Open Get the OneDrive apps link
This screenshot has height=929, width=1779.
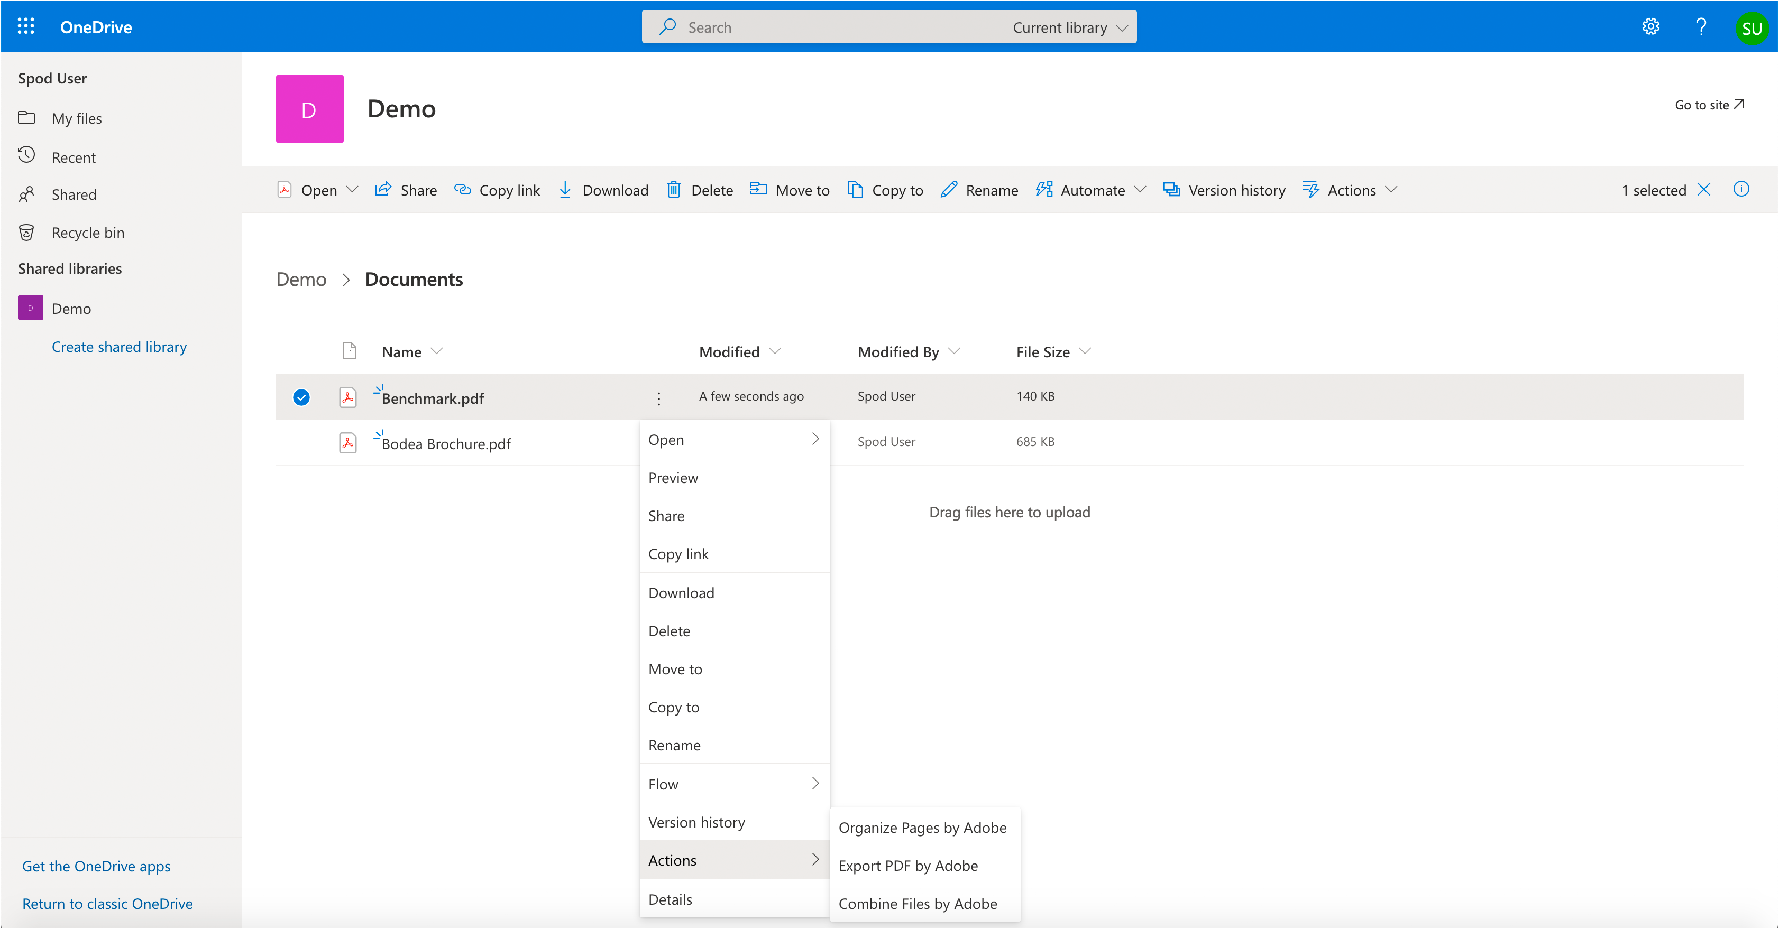point(96,866)
